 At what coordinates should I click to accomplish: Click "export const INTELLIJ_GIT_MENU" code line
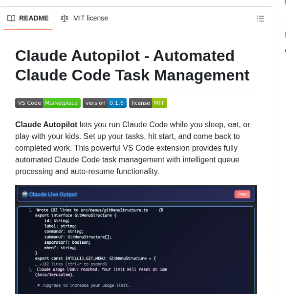(x=95, y=258)
